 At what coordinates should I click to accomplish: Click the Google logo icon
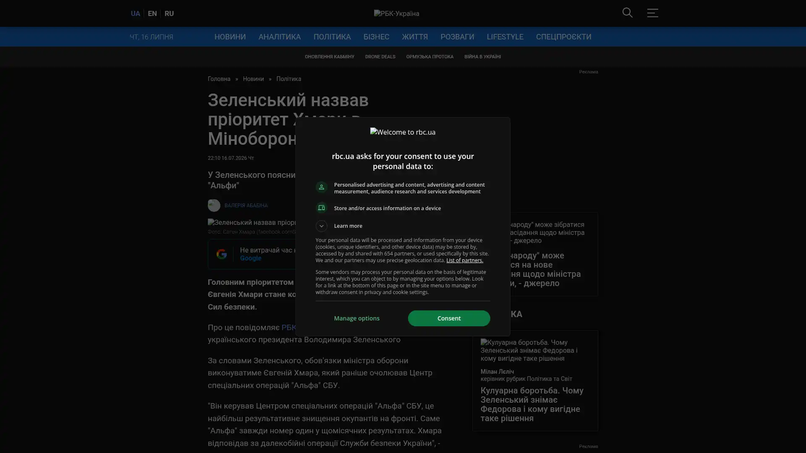click(221, 254)
